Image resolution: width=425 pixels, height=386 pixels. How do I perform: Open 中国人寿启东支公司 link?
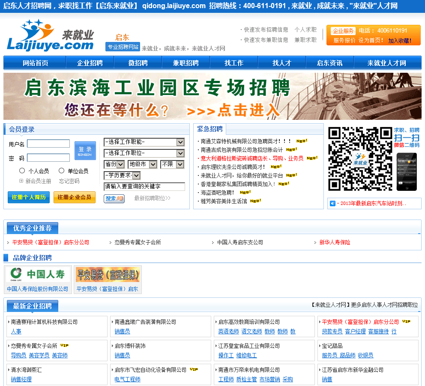click(x=240, y=242)
